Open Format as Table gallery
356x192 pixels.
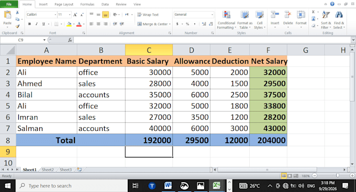pos(245,20)
